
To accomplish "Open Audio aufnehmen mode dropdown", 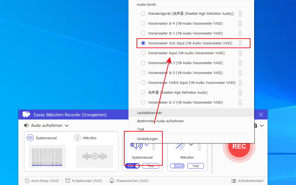I will pos(67,126).
